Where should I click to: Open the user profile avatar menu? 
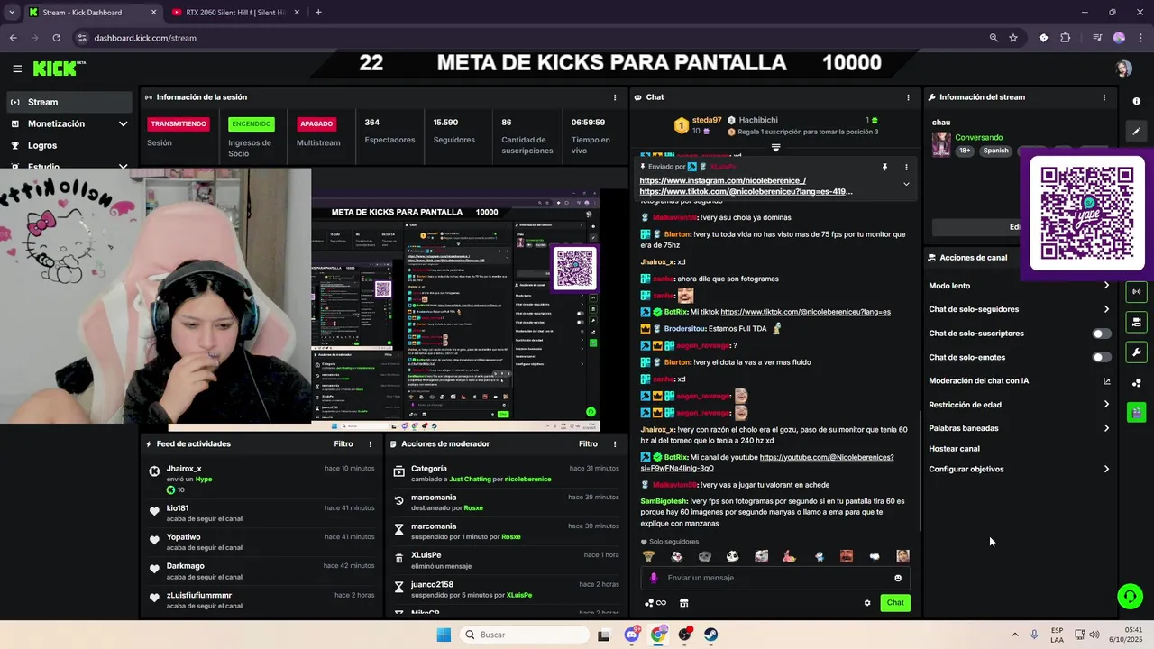(1123, 69)
